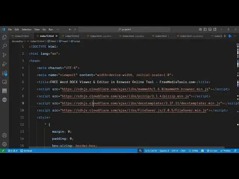Click Ln 9, Col 34 in status bar
Image resolution: width=239 pixels, height=179 pixels.
click(x=151, y=151)
